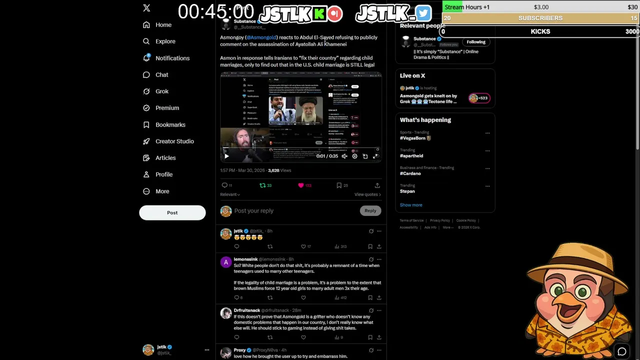Reply to lemonssink comment with 6 replies
Screen dimensions: 640x360
[238, 297]
